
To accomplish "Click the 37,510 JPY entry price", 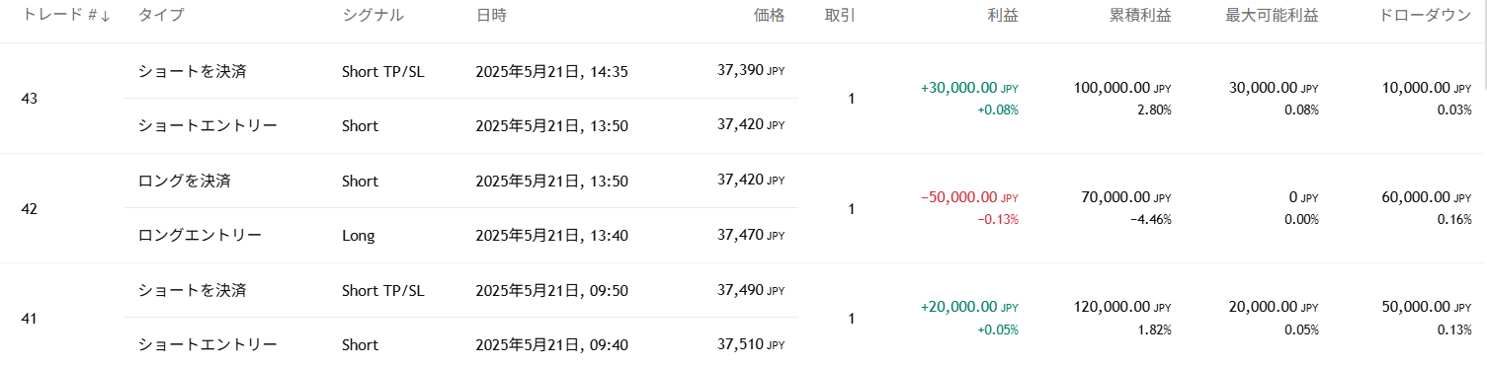I will 748,345.
